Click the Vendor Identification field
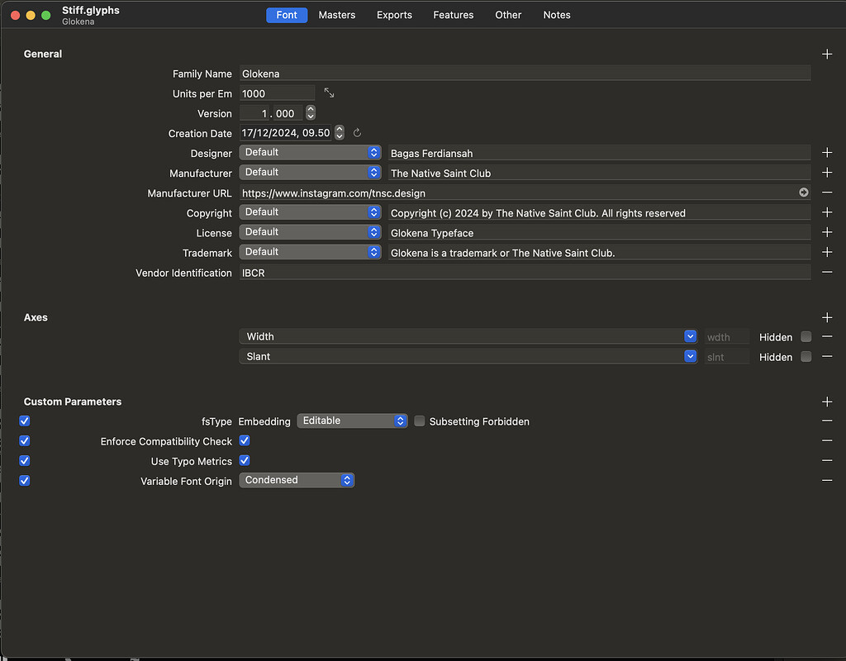 pyautogui.click(x=525, y=273)
